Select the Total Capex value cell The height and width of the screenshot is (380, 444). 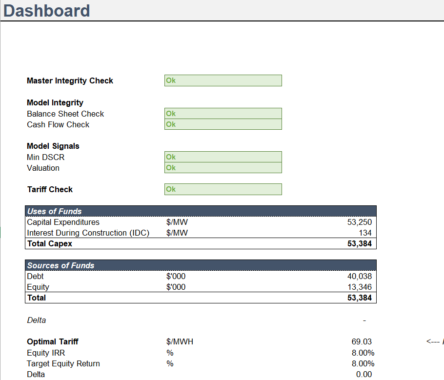pos(359,243)
